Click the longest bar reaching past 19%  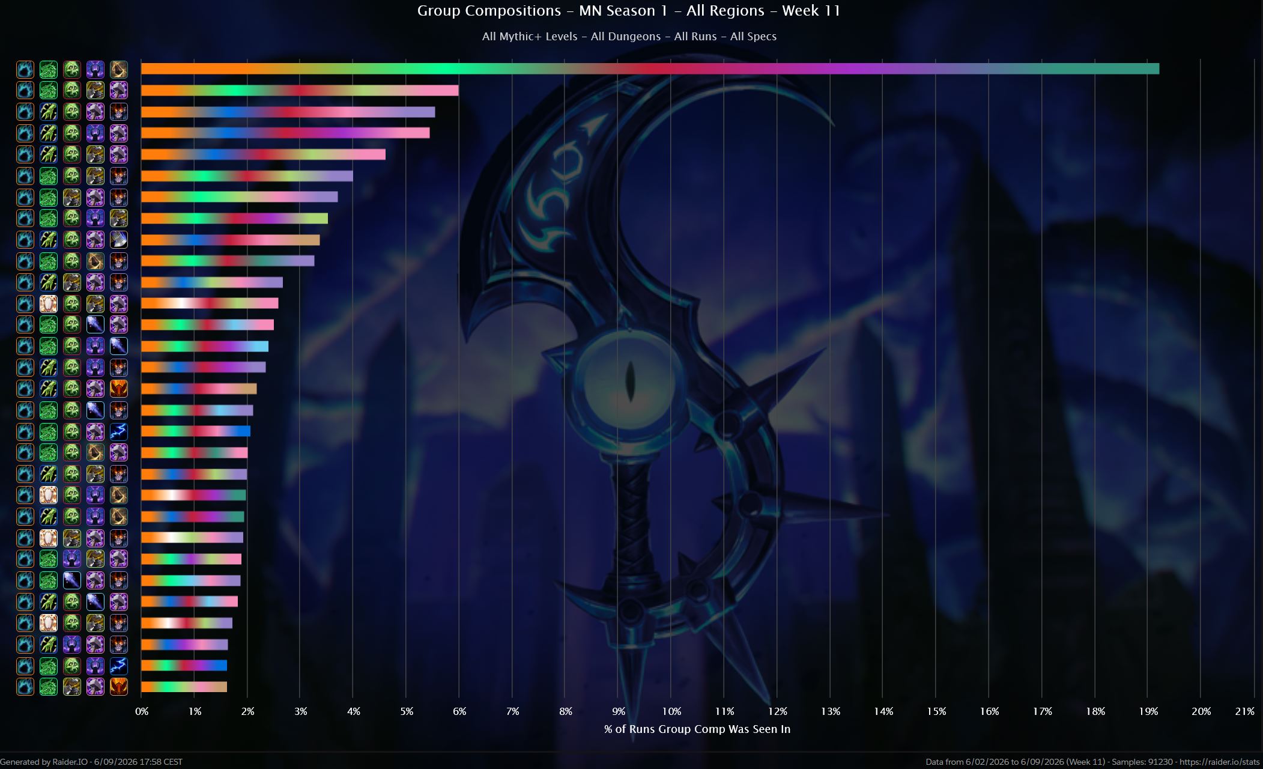click(650, 69)
